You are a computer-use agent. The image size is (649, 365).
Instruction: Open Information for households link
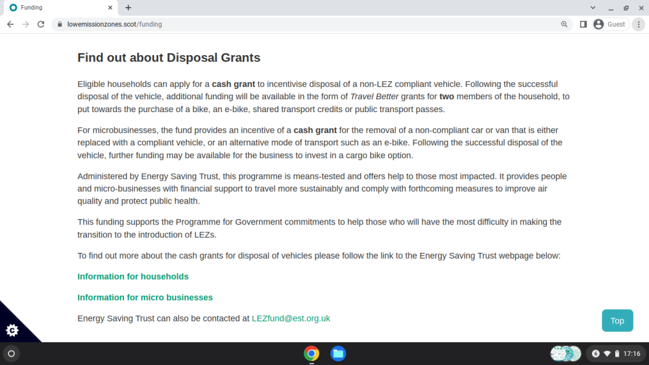(133, 277)
